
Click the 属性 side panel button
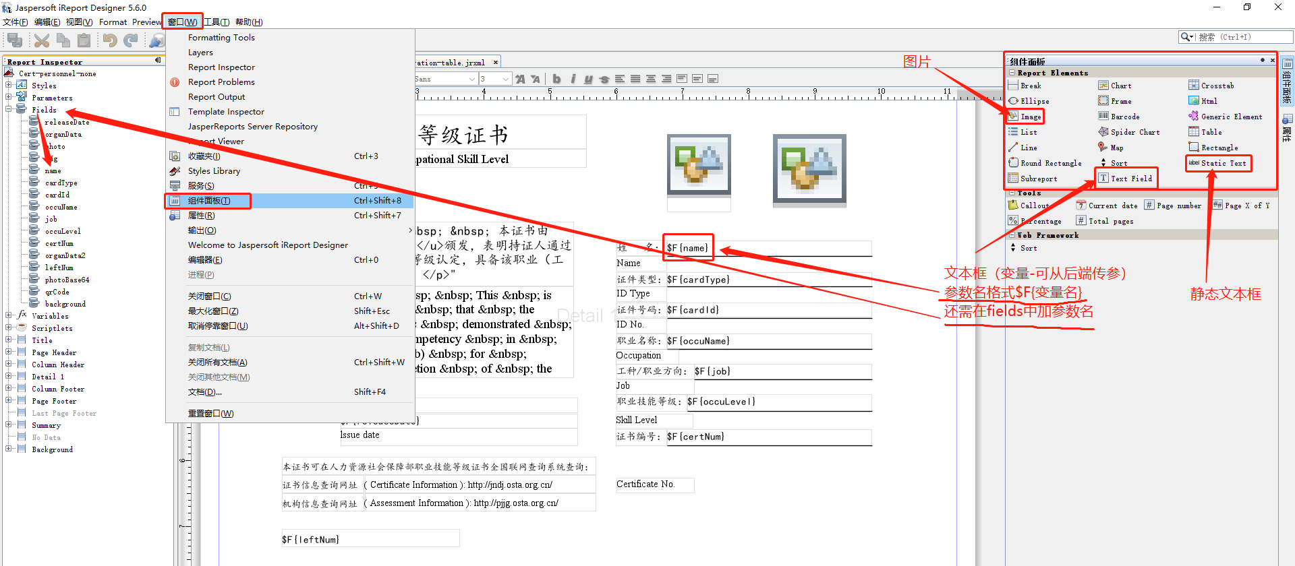[1287, 127]
